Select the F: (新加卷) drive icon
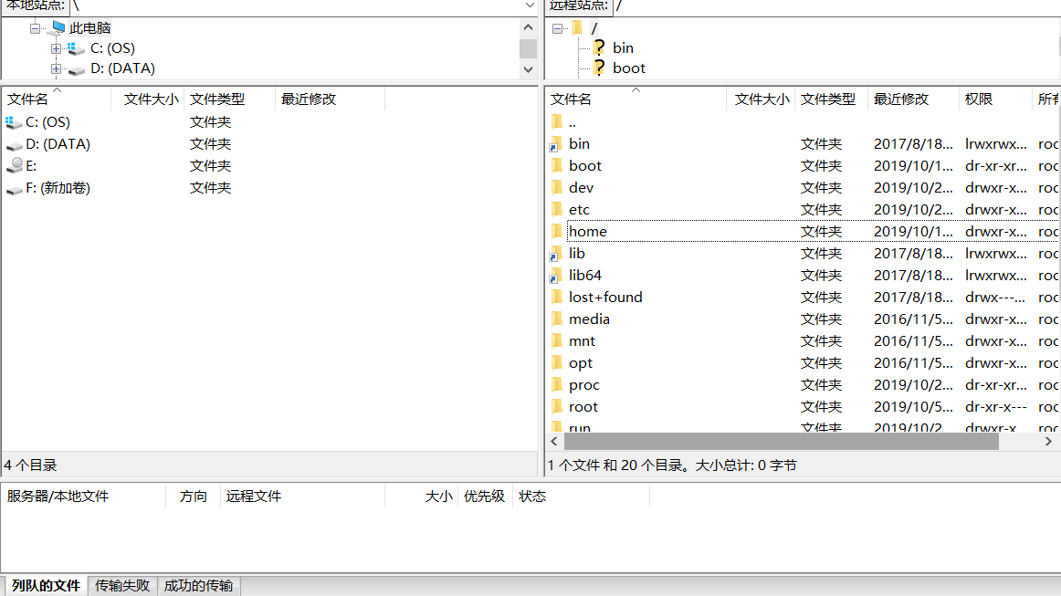Viewport: 1061px width, 596px height. 14,189
